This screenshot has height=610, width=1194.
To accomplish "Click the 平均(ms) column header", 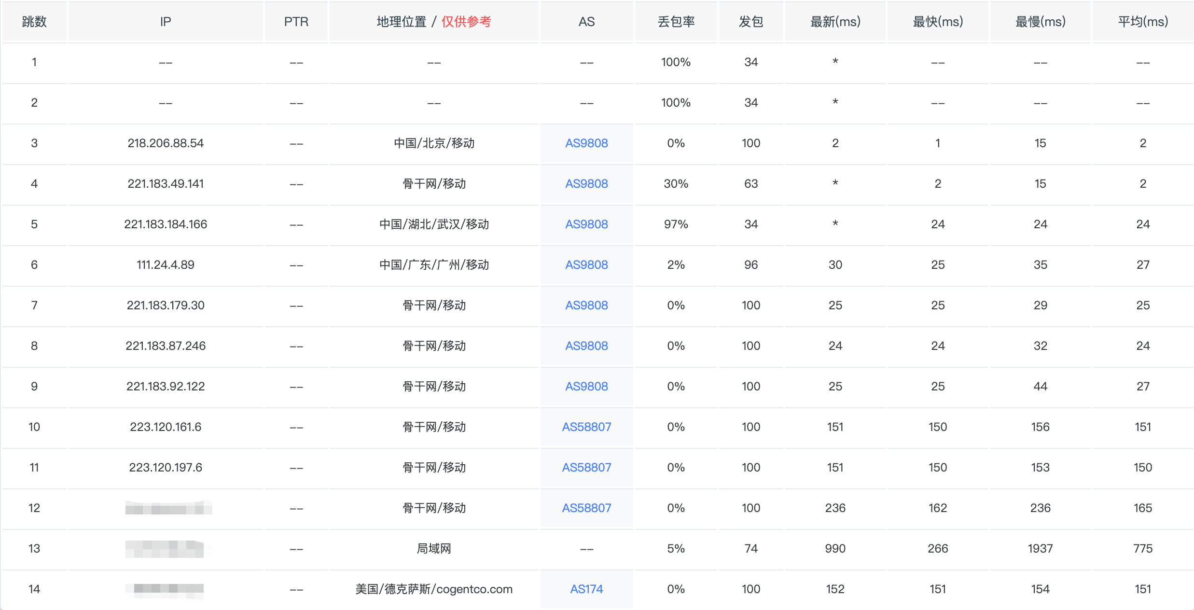I will (1142, 22).
